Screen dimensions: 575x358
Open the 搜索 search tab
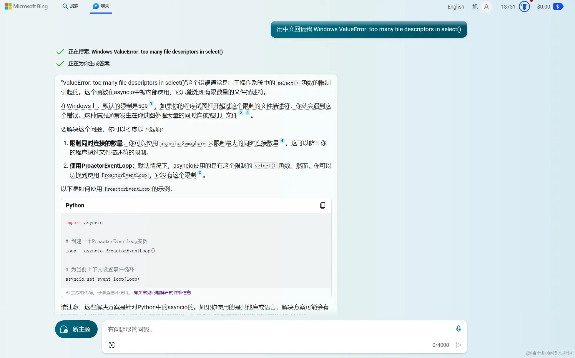tap(70, 6)
